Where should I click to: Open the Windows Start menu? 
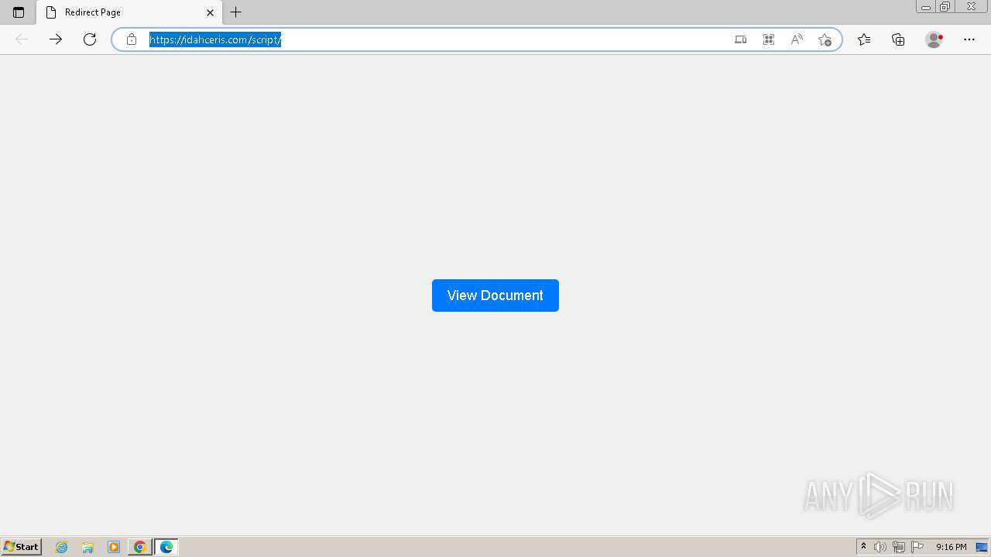pyautogui.click(x=22, y=547)
